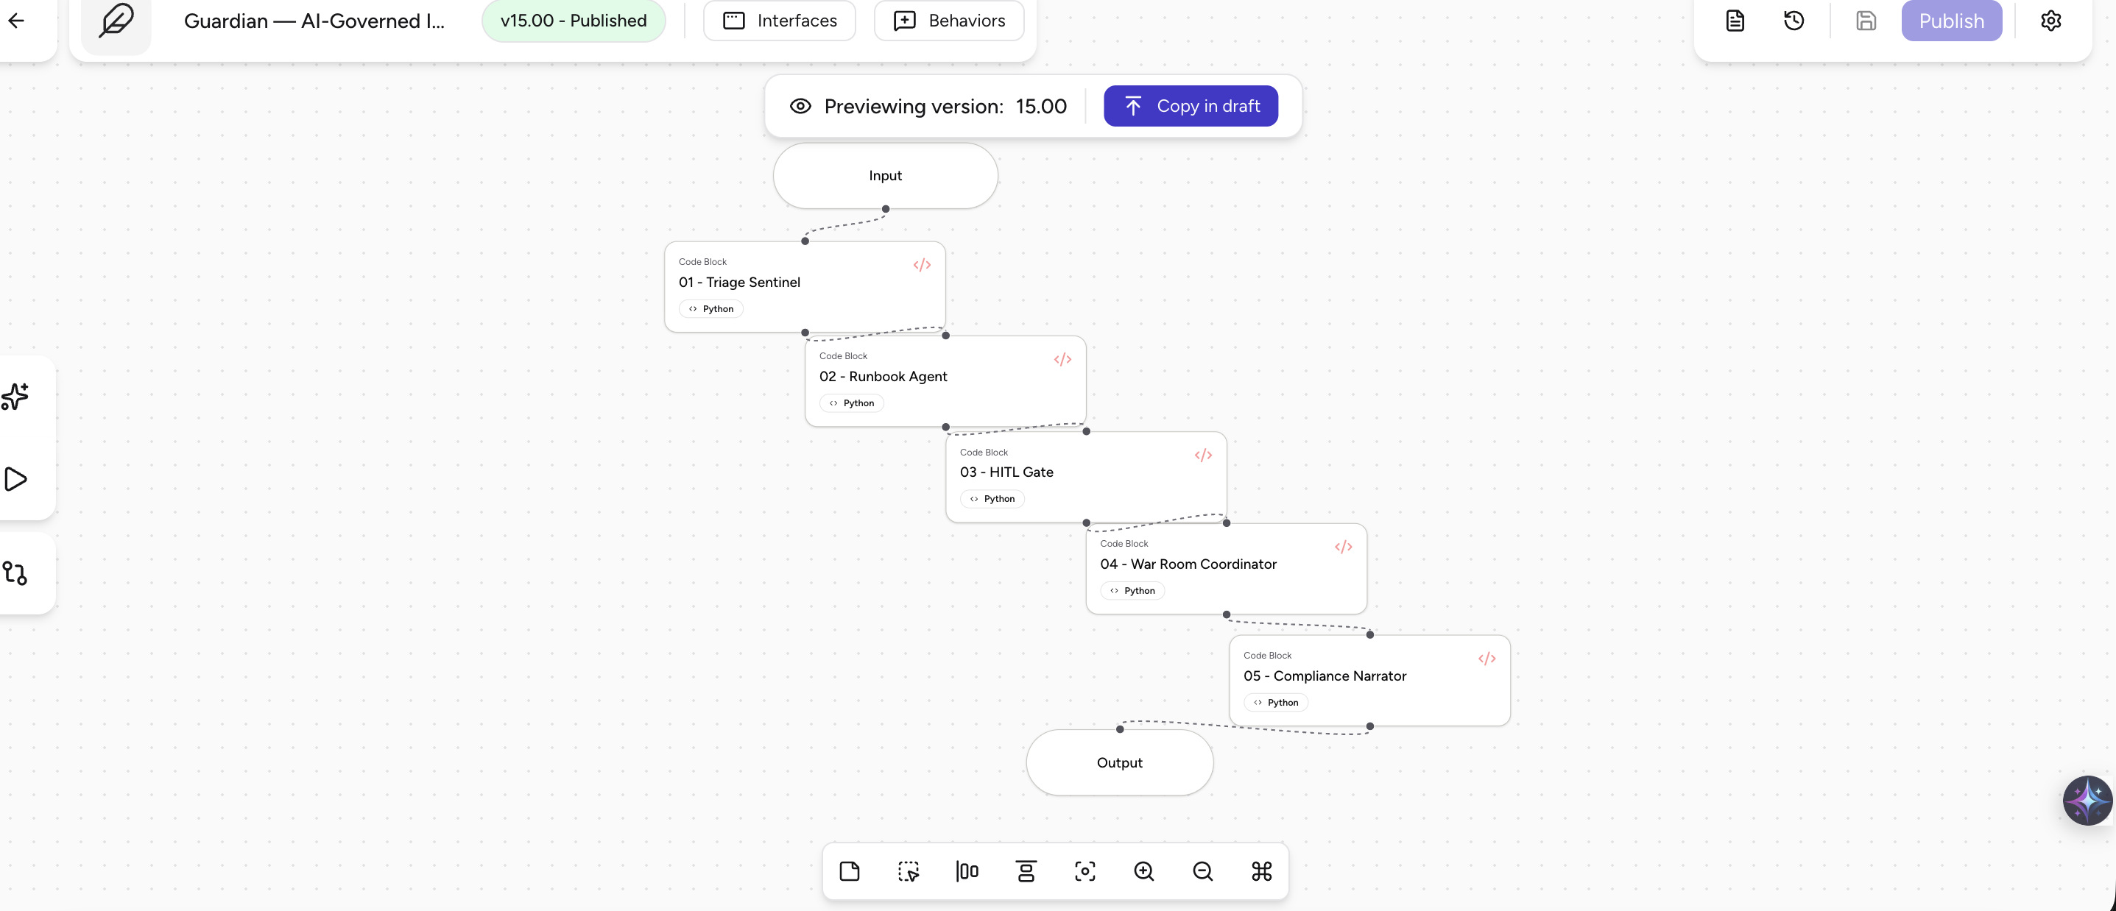Image resolution: width=2116 pixels, height=911 pixels.
Task: Click the run play icon in sidebar
Action: point(15,479)
